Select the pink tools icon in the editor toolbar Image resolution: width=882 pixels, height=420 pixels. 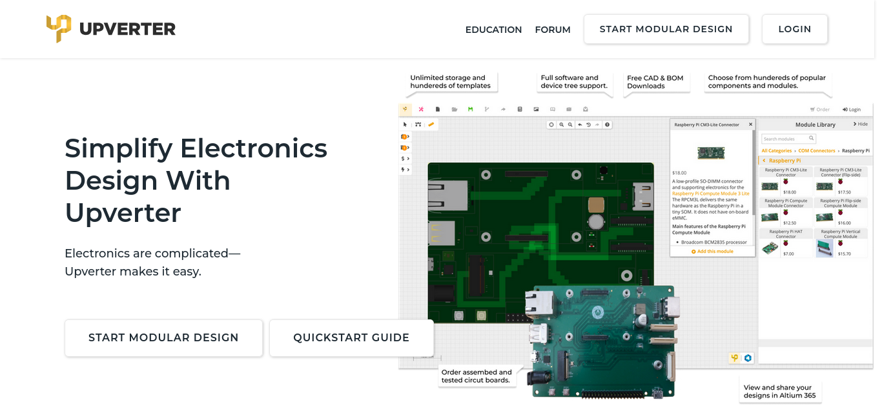[421, 109]
